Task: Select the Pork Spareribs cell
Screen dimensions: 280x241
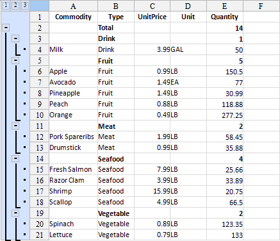Action: [73, 137]
